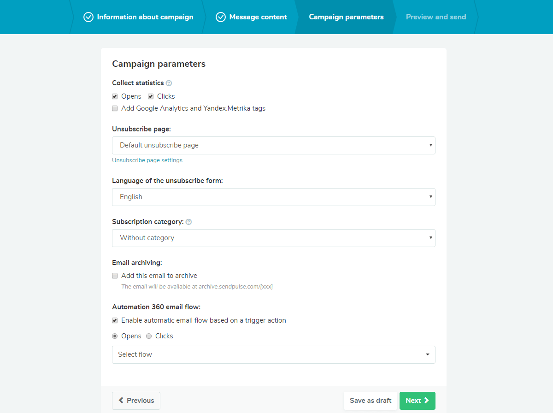
Task: Click the right chevron on Next button
Action: (426, 401)
